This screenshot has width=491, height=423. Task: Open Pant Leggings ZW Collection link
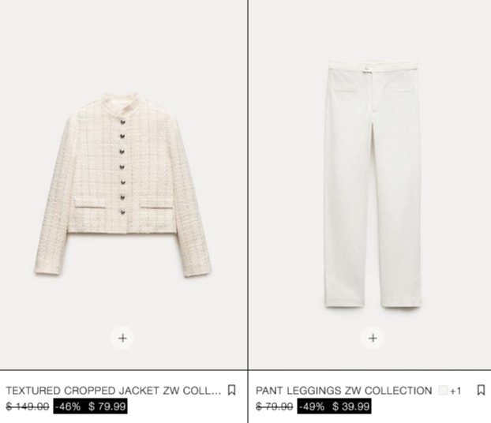tap(344, 391)
